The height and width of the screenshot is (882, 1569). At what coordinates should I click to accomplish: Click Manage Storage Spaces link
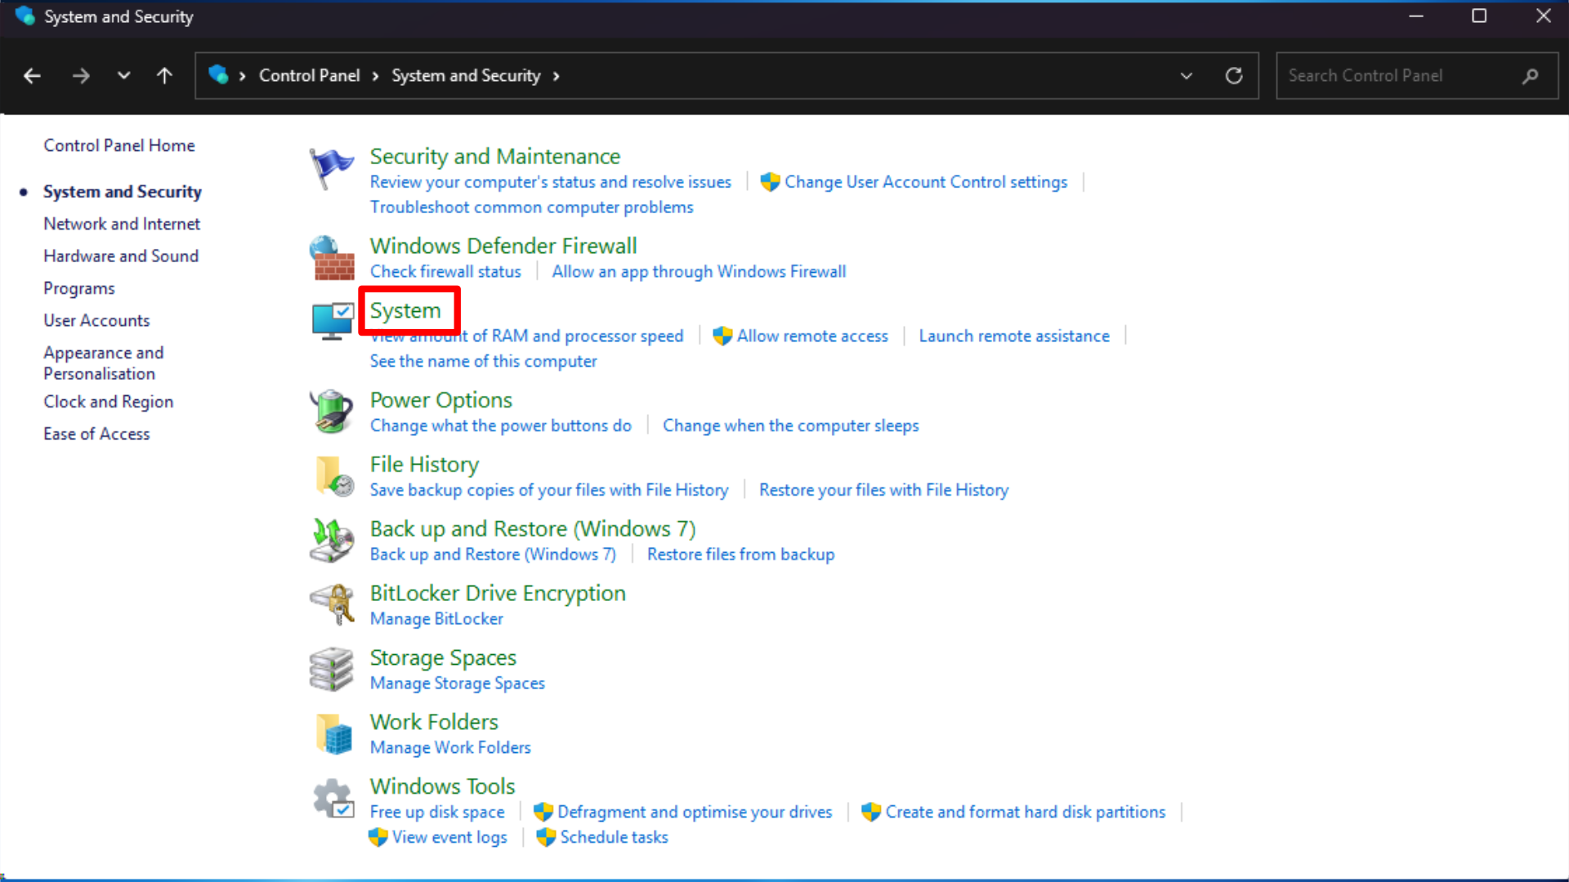pyautogui.click(x=458, y=684)
